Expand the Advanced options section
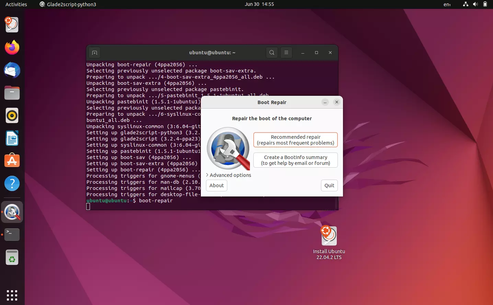 229,175
